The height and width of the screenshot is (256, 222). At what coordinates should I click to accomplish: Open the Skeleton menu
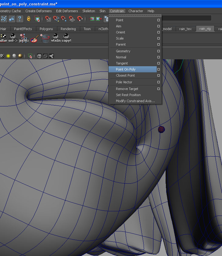click(88, 11)
